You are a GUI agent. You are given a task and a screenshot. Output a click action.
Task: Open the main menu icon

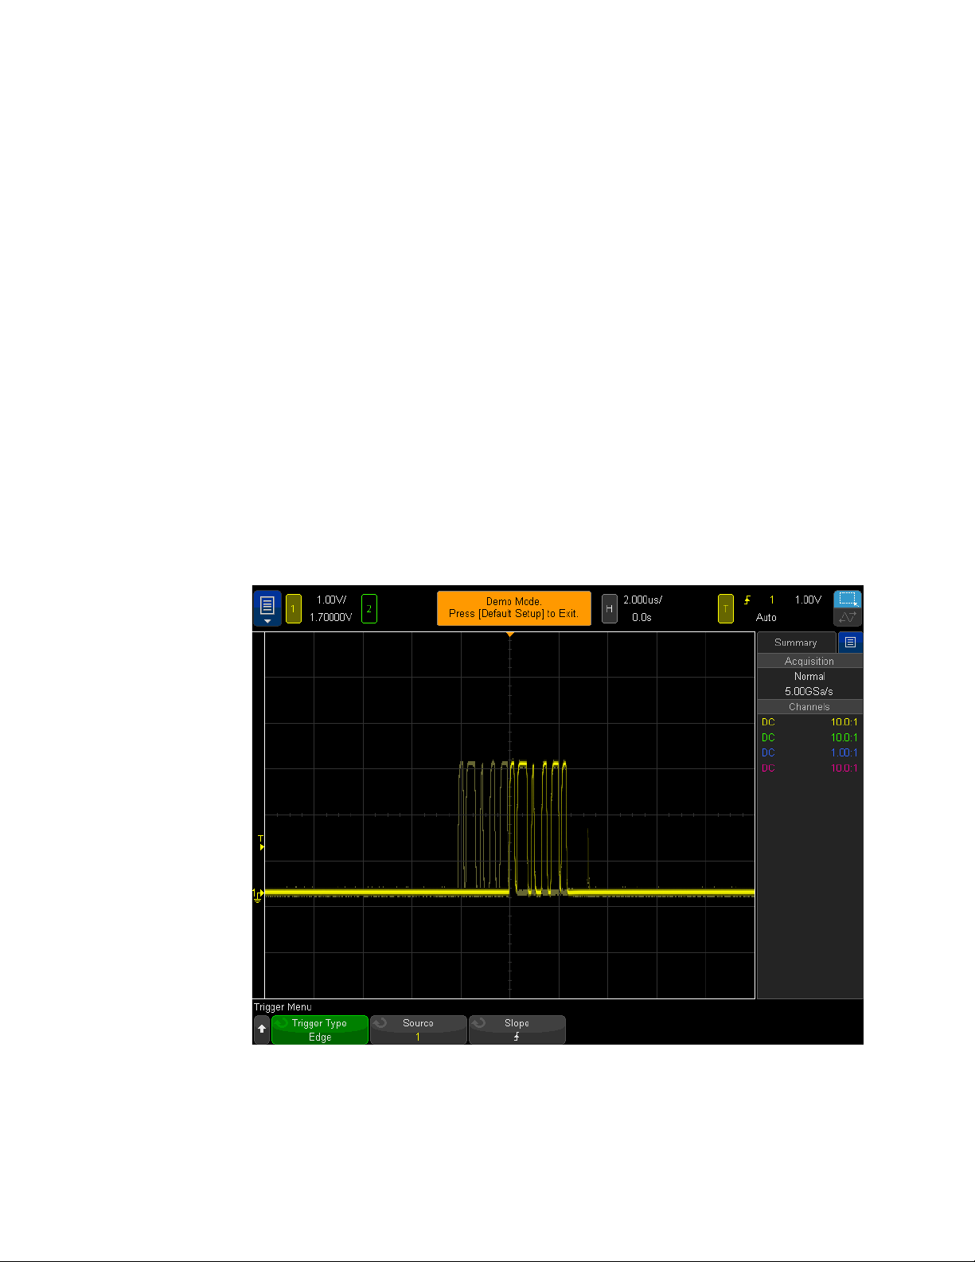click(267, 608)
